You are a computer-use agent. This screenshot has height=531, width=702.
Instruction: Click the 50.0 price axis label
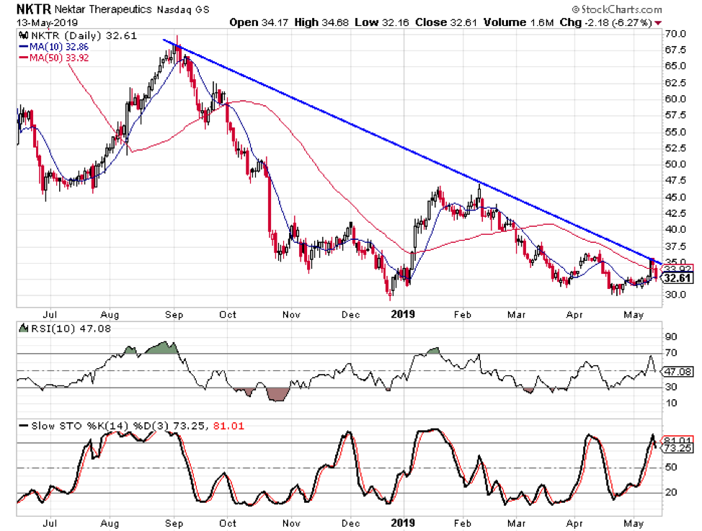click(x=675, y=164)
